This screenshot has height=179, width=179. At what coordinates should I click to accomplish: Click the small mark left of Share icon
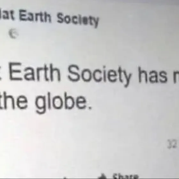pyautogui.click(x=65, y=178)
